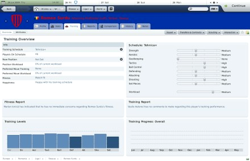Click the status icon in bottom right corner
The image size is (250, 161).
pos(247,159)
